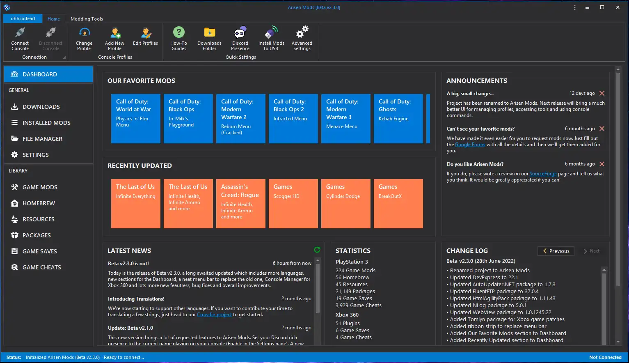Open Ghosts Kebab Engine tile
This screenshot has height=363, width=629.
pos(398,119)
